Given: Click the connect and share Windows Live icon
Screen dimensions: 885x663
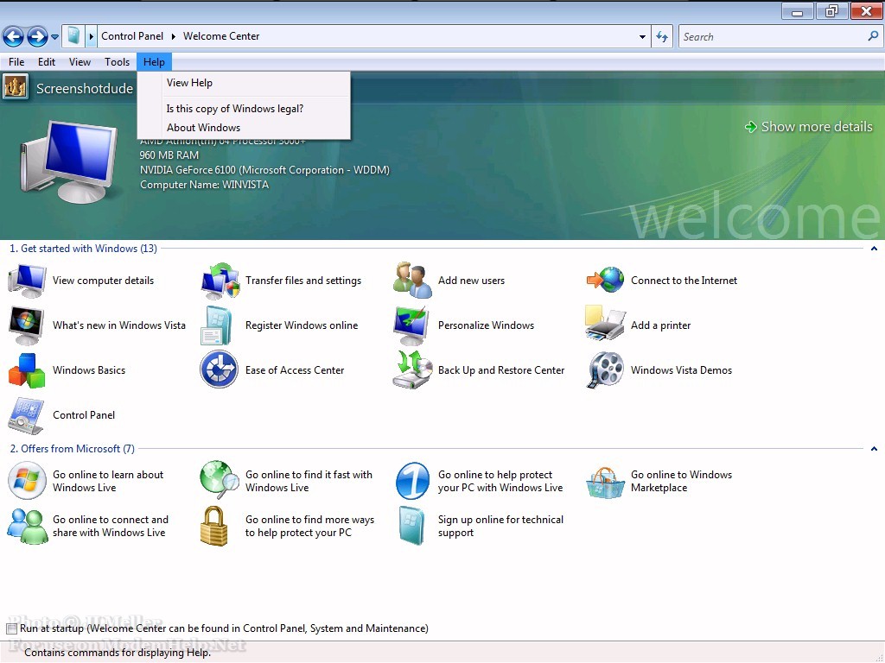Looking at the screenshot, I should 27,526.
